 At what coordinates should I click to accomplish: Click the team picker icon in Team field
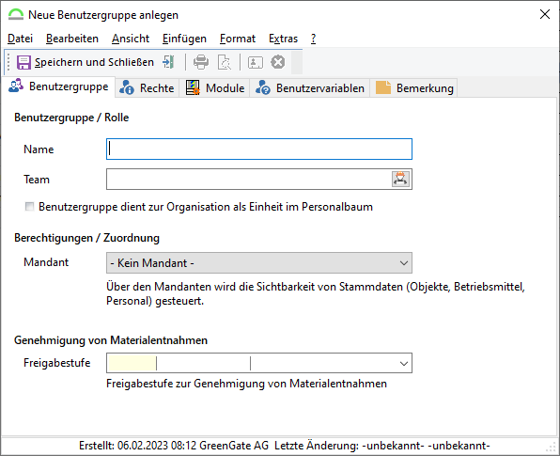pos(400,179)
